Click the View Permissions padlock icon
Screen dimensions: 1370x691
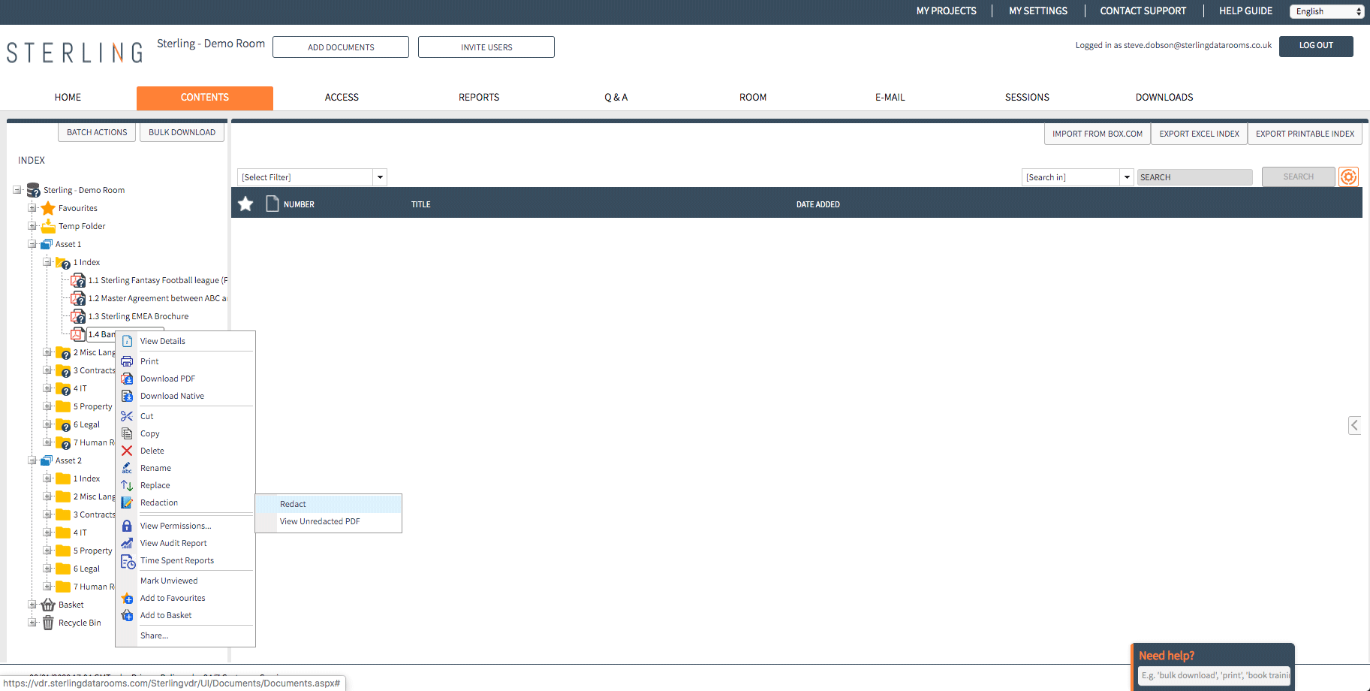point(127,526)
